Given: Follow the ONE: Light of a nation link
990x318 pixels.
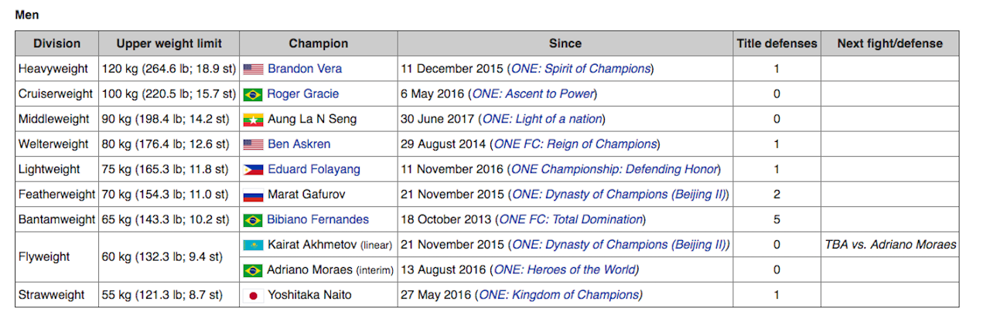Looking at the screenshot, I should pos(541,120).
